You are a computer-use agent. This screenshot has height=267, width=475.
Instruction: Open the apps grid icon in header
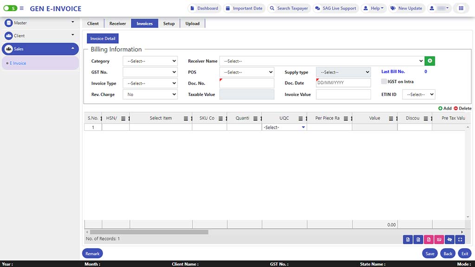(461, 8)
